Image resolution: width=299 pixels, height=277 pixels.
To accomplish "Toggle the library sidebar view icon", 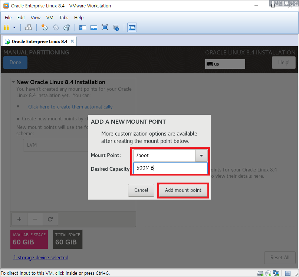I will (x=83, y=28).
